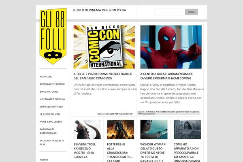Open the Transformers fire scene thumbnail
The image size is (243, 162).
(121, 130)
